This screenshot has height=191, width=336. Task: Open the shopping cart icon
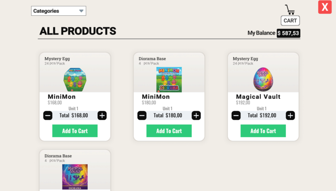tap(290, 10)
